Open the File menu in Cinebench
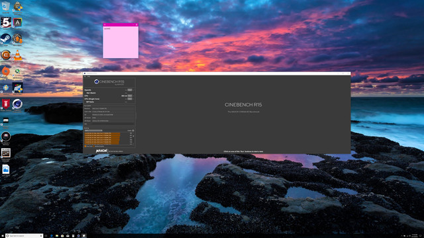The width and height of the screenshot is (424, 238). pos(85,77)
